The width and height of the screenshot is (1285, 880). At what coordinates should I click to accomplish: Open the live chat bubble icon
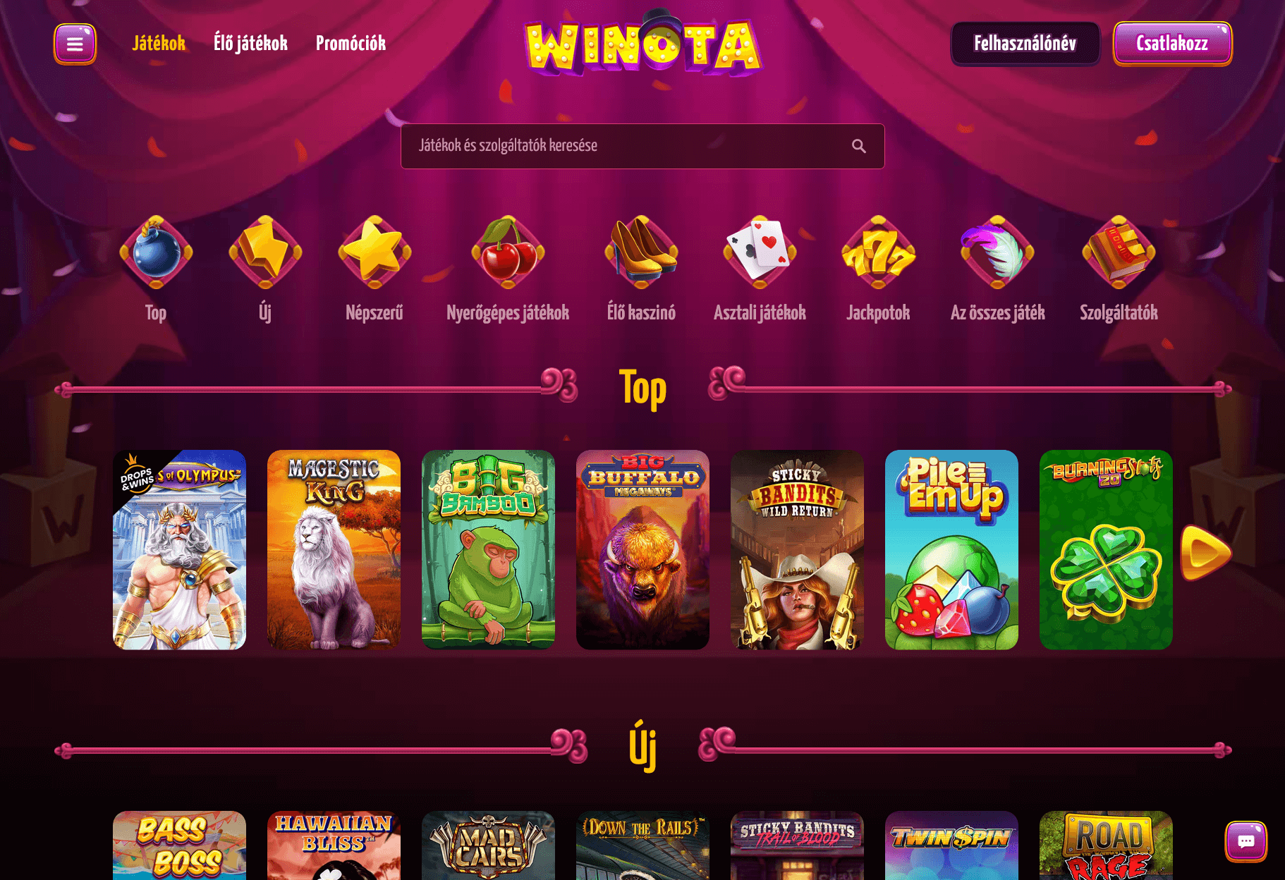click(x=1246, y=841)
